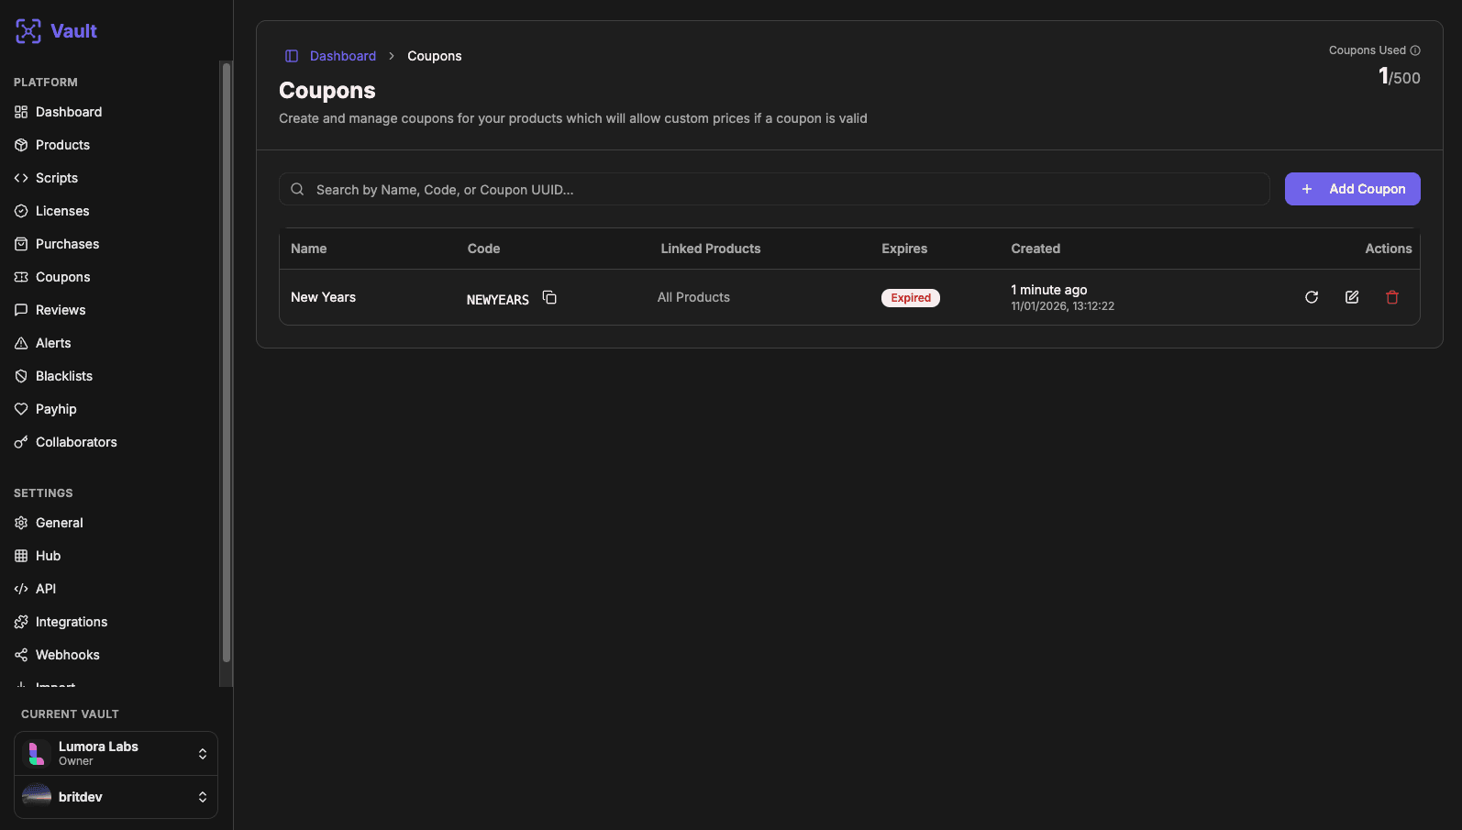
Task: Click the Expired status badge
Action: pos(911,298)
